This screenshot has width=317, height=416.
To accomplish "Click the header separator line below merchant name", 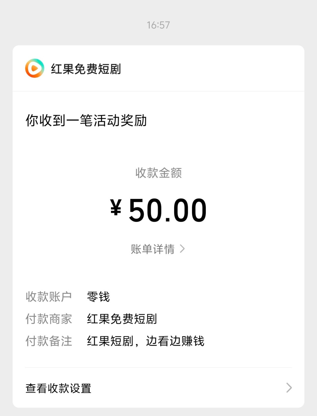I will 158,91.
